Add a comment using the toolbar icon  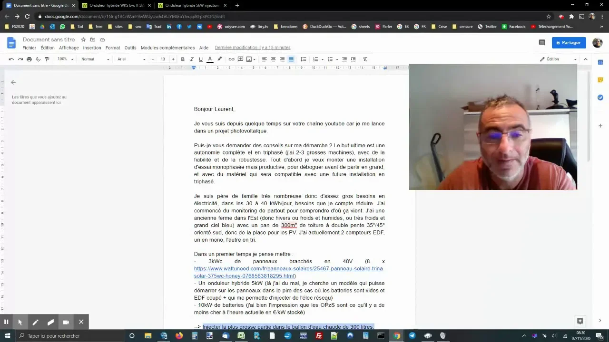tap(240, 59)
